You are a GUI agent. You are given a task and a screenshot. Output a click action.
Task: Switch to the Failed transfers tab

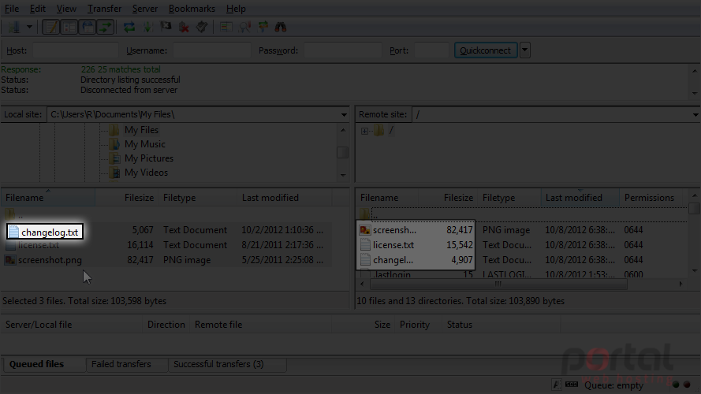[x=121, y=364]
